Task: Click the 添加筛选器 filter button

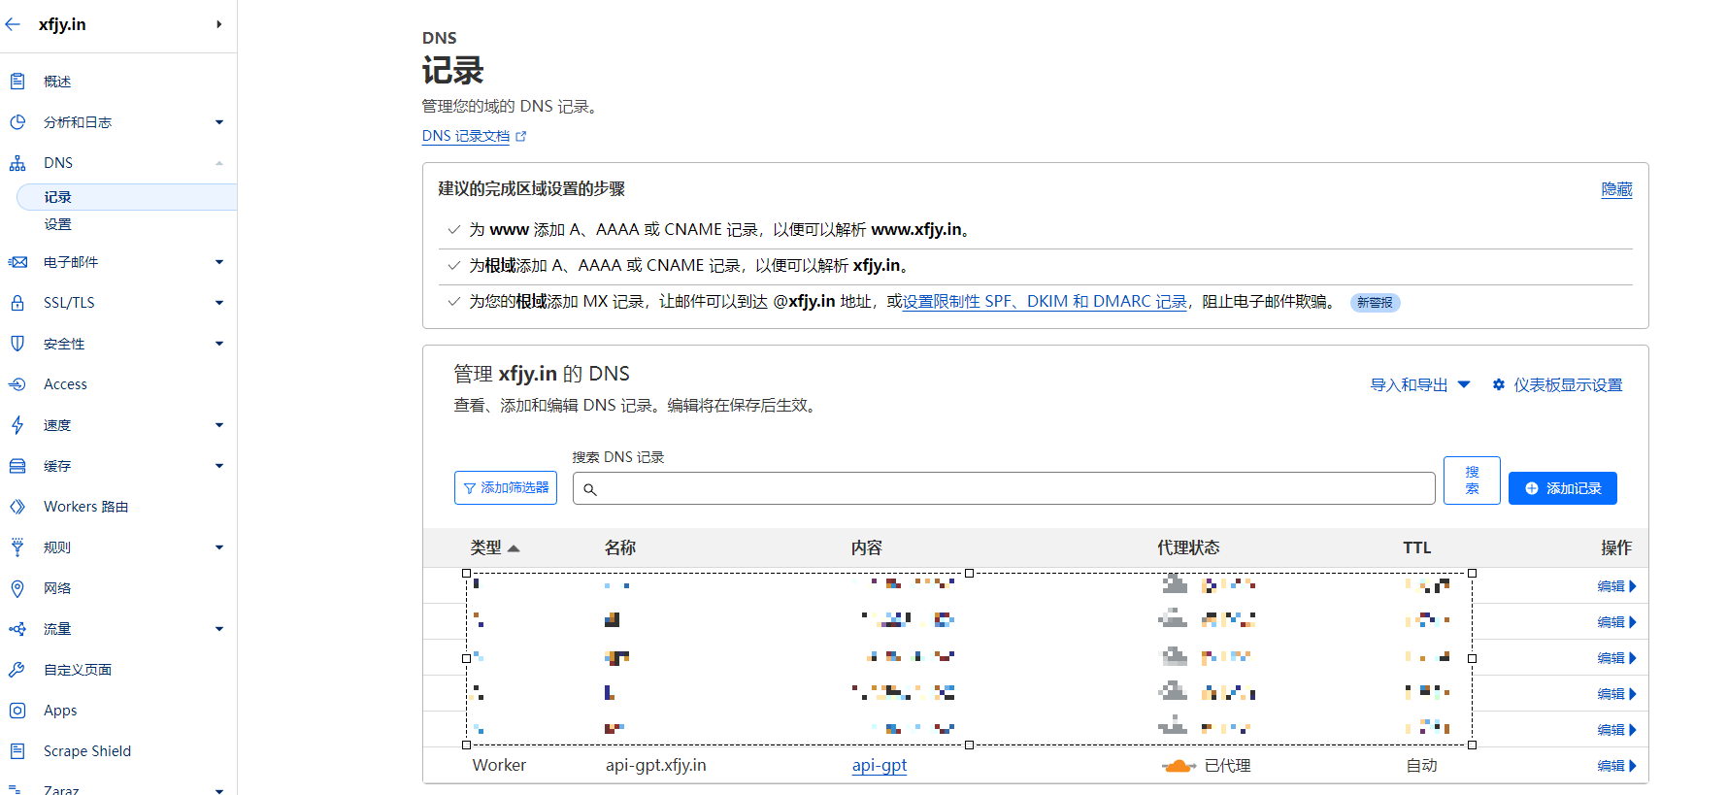Action: tap(506, 488)
